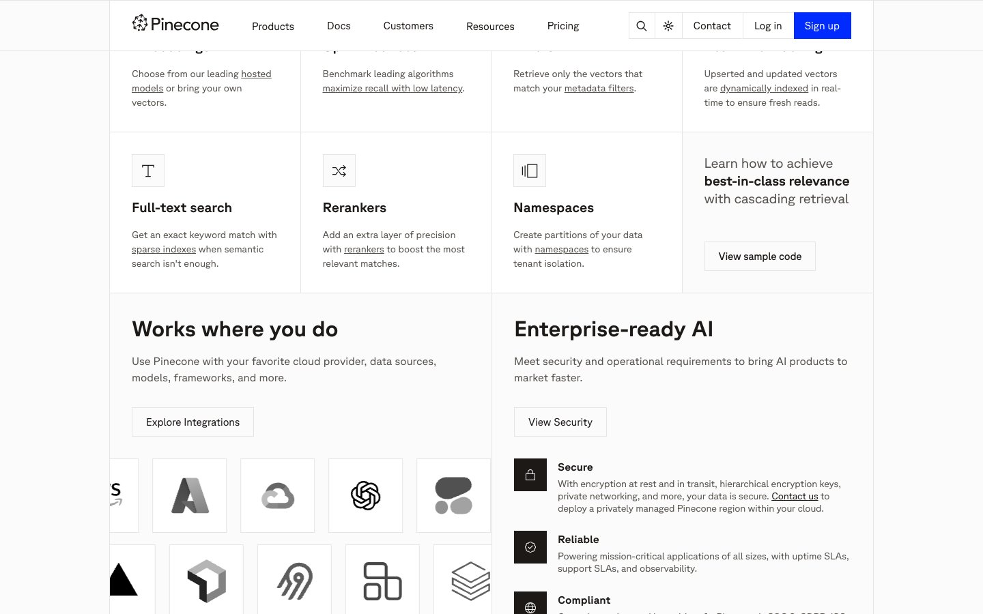The height and width of the screenshot is (614, 983).
Task: Expand the Products menu
Action: point(272,27)
